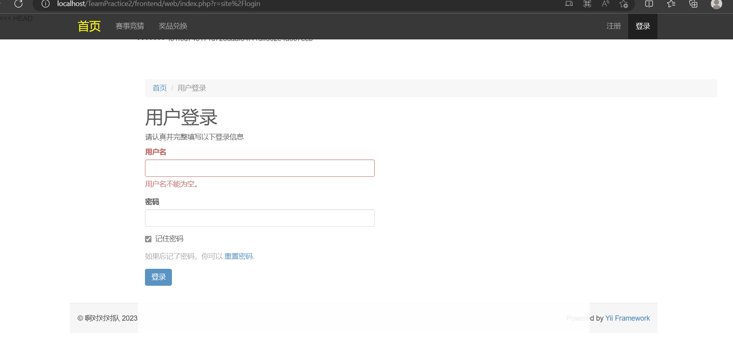Screen dimensions: 733x352
Task: Click the 密码 field label
Action: click(x=152, y=202)
